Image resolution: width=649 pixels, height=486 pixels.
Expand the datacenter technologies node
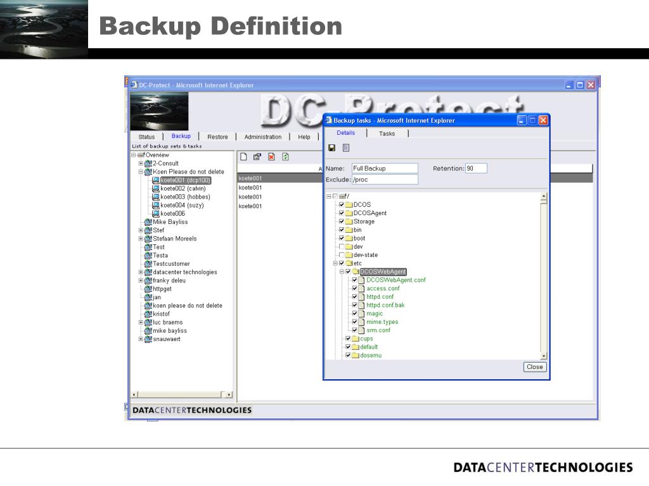pyautogui.click(x=141, y=272)
